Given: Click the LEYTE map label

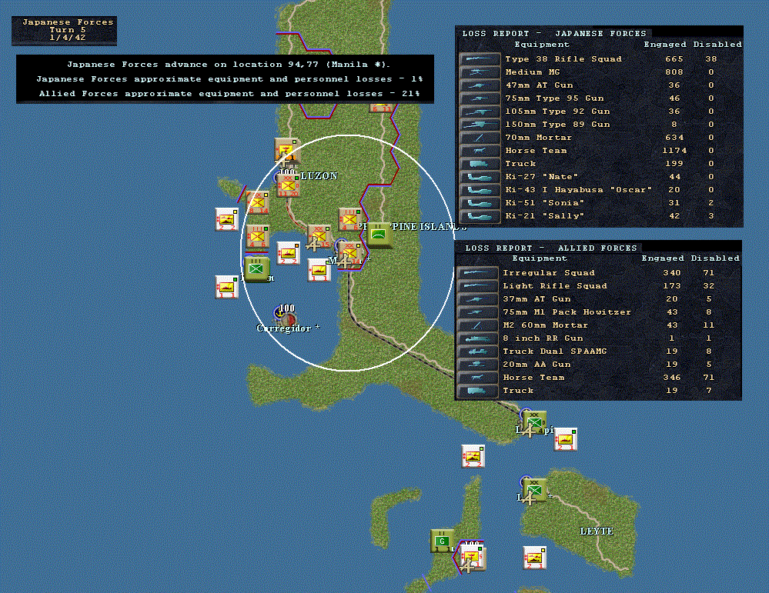Looking at the screenshot, I should 597,531.
